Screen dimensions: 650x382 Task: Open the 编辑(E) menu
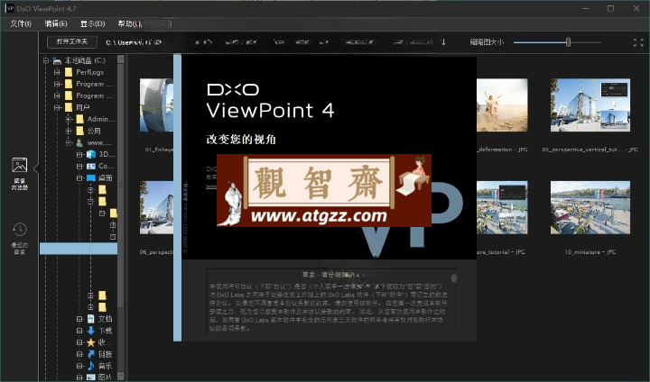pyautogui.click(x=56, y=24)
